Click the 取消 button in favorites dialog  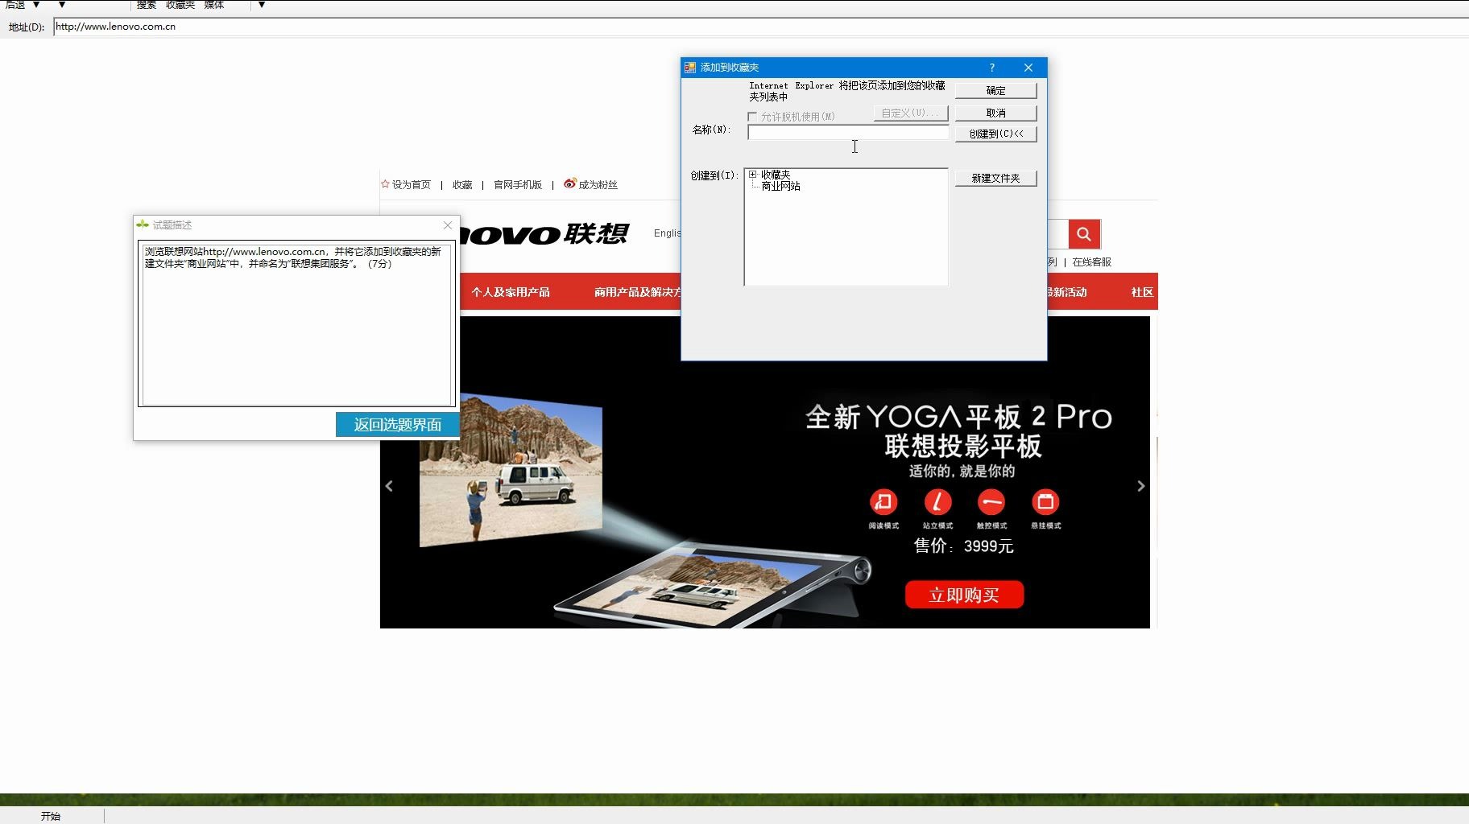(995, 113)
